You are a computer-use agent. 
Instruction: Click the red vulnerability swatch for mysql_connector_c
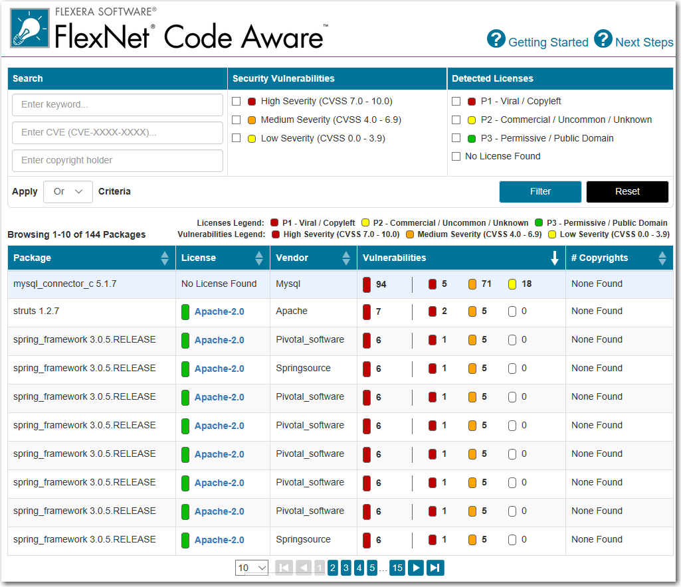367,285
